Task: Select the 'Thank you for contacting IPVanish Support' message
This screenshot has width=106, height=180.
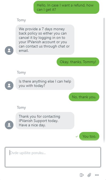Action: (x=45, y=121)
